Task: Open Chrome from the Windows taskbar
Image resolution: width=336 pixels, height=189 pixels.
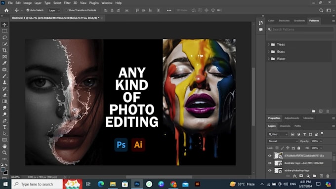Action: point(173,184)
